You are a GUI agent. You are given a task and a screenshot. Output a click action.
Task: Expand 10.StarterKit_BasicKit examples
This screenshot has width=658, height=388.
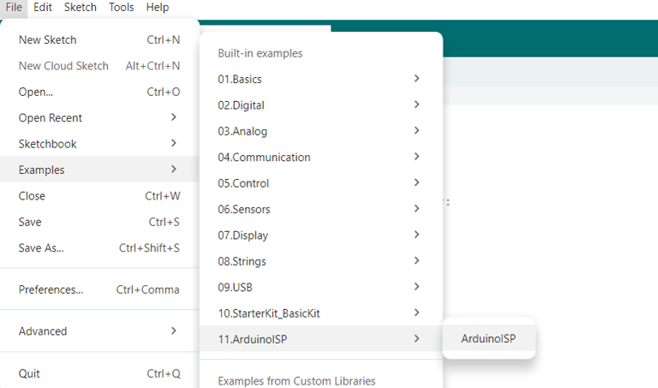click(x=321, y=313)
